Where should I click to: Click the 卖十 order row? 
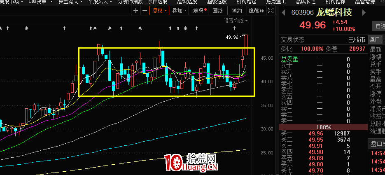pyautogui.click(x=323, y=65)
